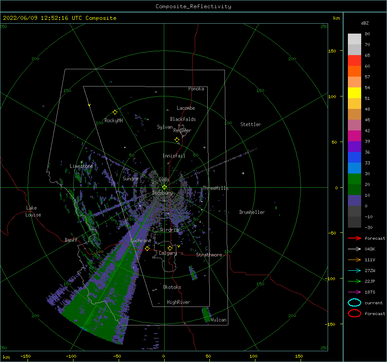Click the yellow diamond marker below Cochrane
The image size is (387, 362).
coord(147,248)
